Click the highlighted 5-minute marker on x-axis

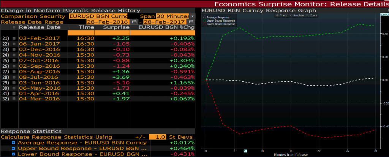pyautogui.click(x=245, y=151)
